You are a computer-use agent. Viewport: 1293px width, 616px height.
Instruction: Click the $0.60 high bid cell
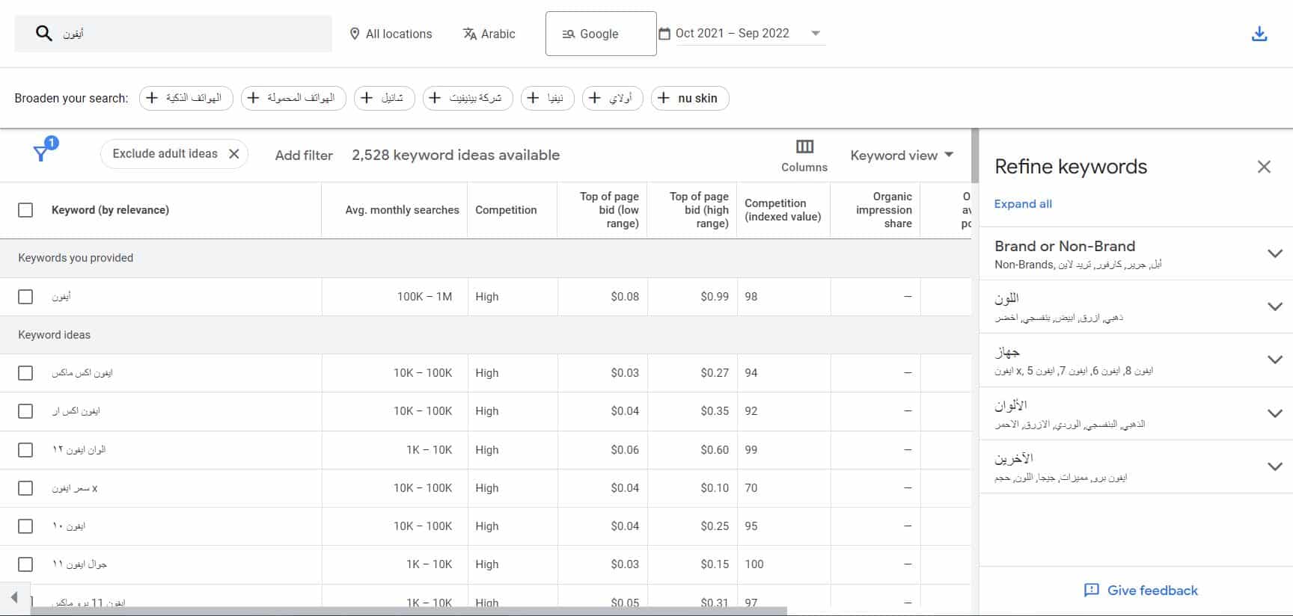coord(715,450)
